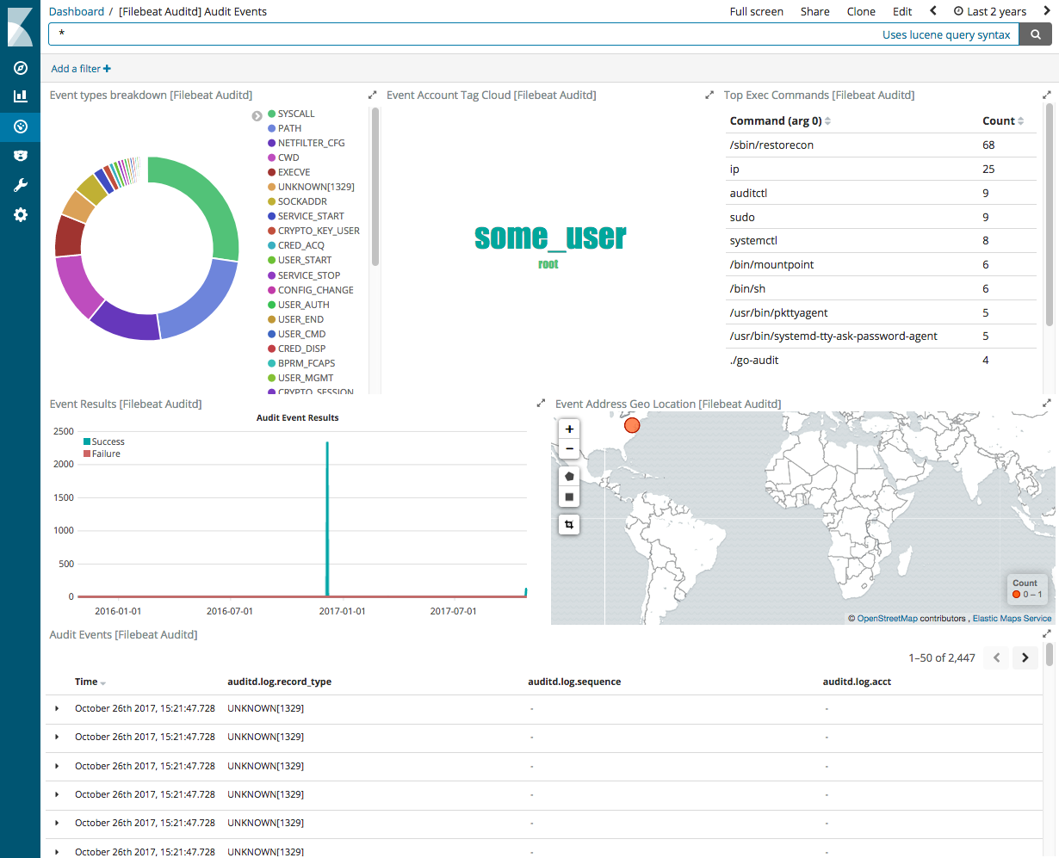Toggle the Failure series in the legend

pyautogui.click(x=102, y=454)
